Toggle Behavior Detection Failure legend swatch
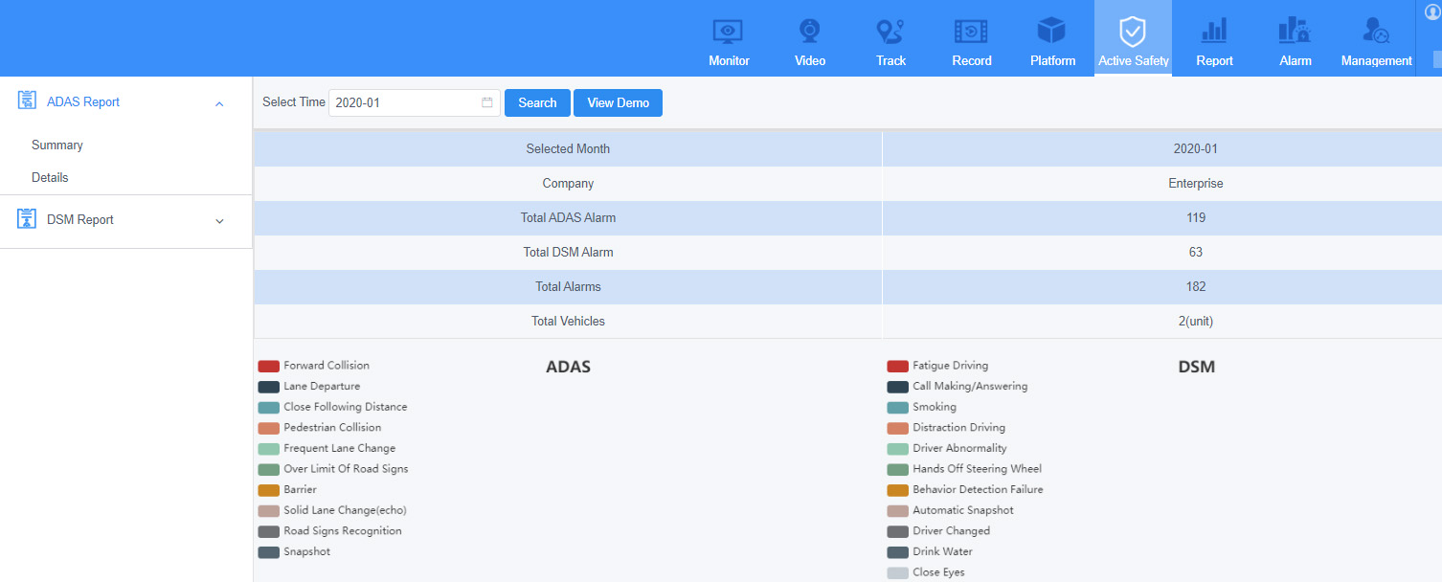The width and height of the screenshot is (1442, 582). pyautogui.click(x=897, y=490)
